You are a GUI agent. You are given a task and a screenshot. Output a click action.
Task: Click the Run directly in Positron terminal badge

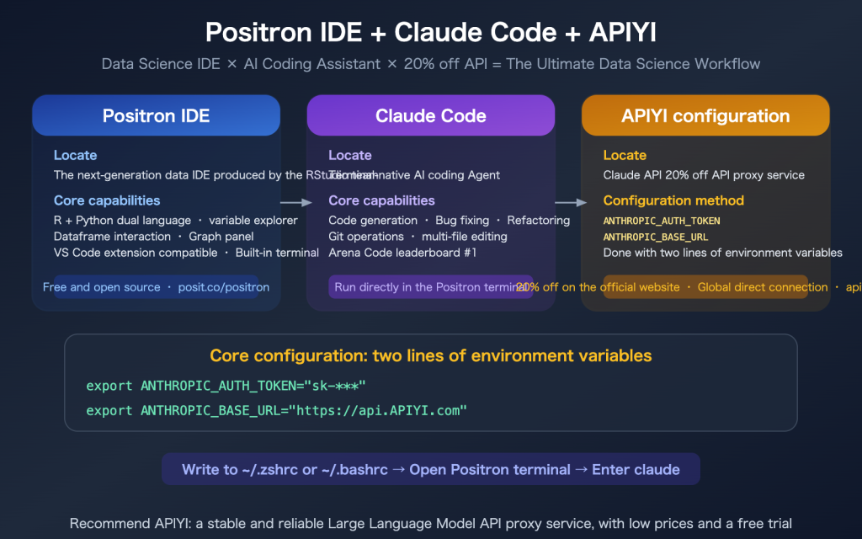(430, 287)
